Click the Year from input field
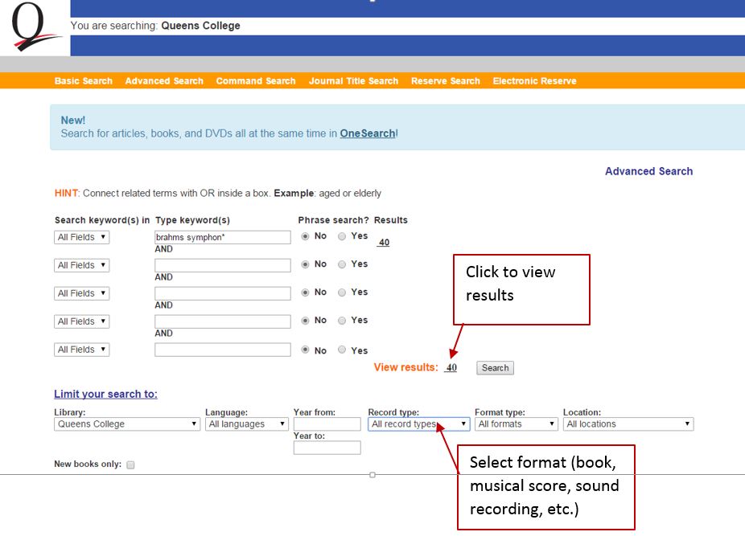 click(x=327, y=424)
